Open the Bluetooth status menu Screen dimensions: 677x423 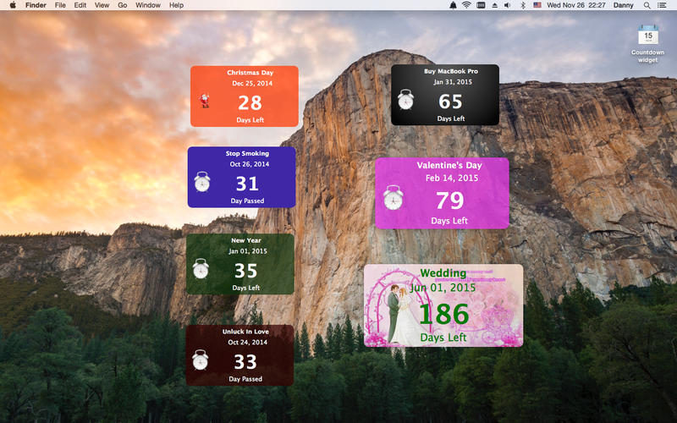[522, 5]
